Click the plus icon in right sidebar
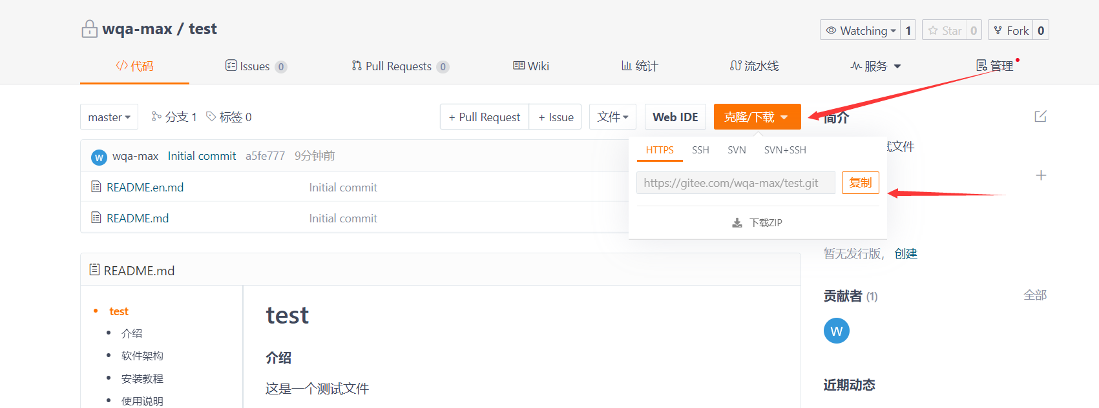Viewport: 1099px width, 408px height. [1041, 175]
